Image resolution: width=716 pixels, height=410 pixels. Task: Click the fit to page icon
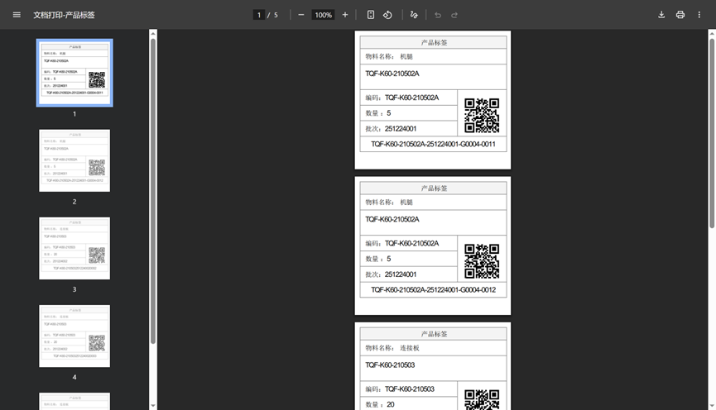click(371, 15)
